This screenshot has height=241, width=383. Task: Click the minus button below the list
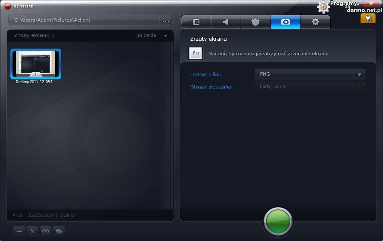click(x=19, y=231)
